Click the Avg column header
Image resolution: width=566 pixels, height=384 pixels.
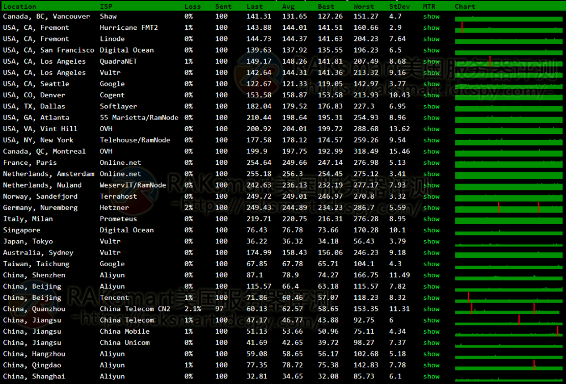(x=289, y=7)
